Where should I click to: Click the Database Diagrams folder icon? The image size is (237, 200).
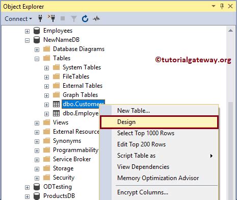tap(46, 49)
